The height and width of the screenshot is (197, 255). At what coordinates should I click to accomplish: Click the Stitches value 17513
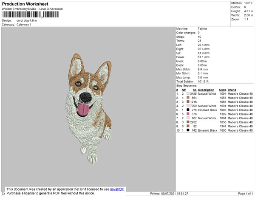coord(248,3)
